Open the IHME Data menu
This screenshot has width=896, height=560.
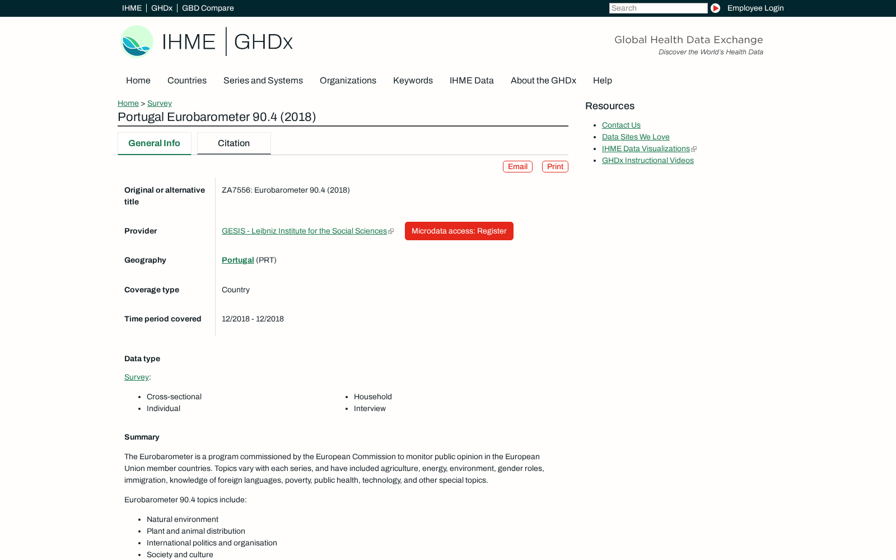point(472,81)
